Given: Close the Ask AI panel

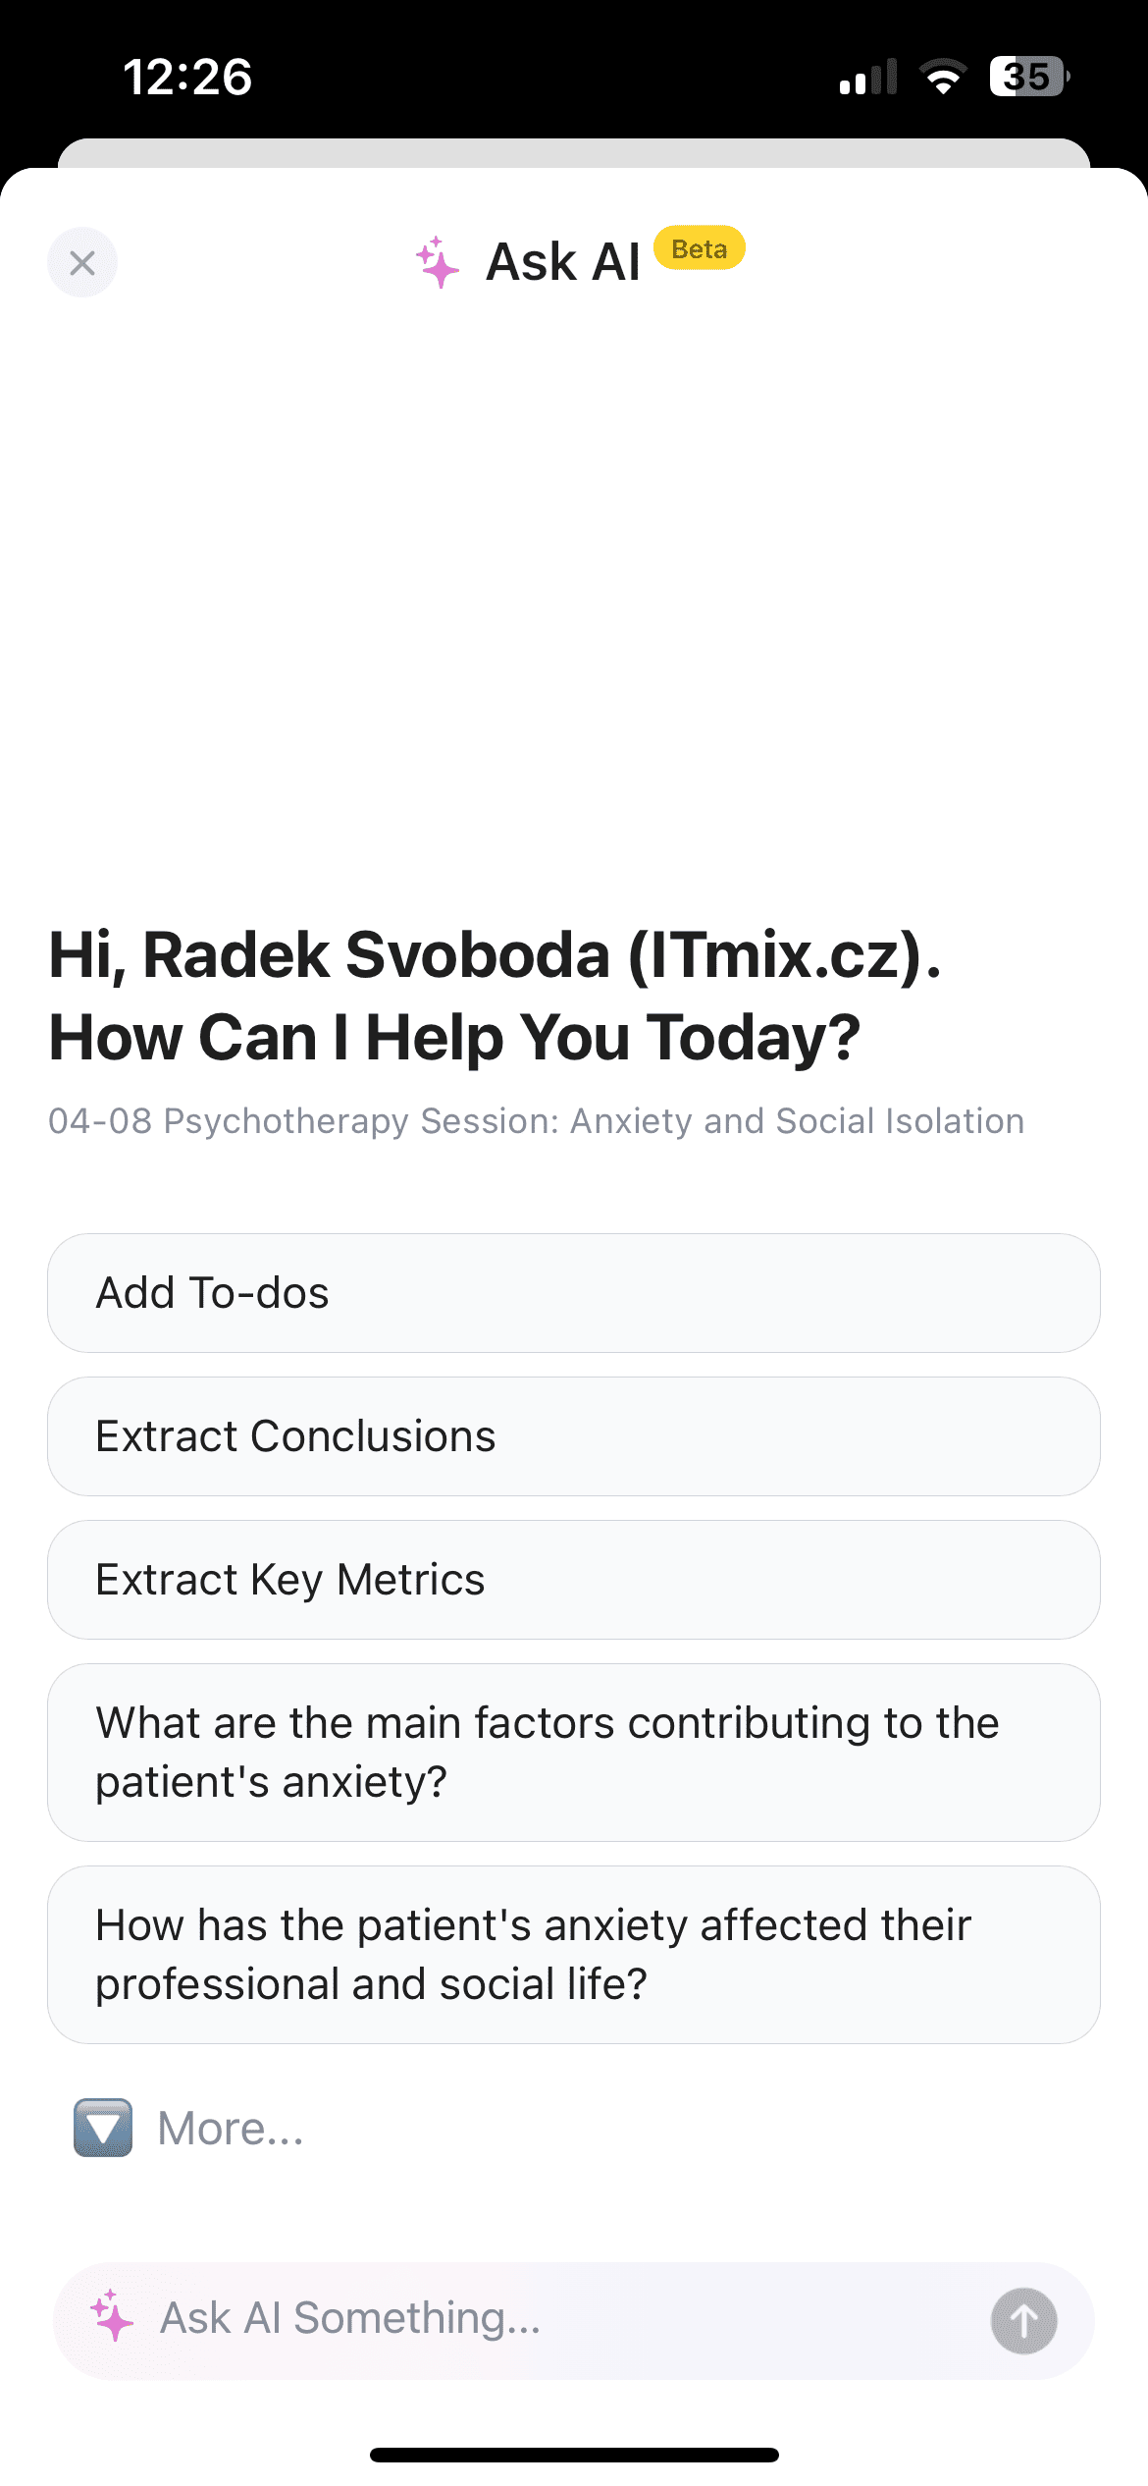Looking at the screenshot, I should click(82, 262).
